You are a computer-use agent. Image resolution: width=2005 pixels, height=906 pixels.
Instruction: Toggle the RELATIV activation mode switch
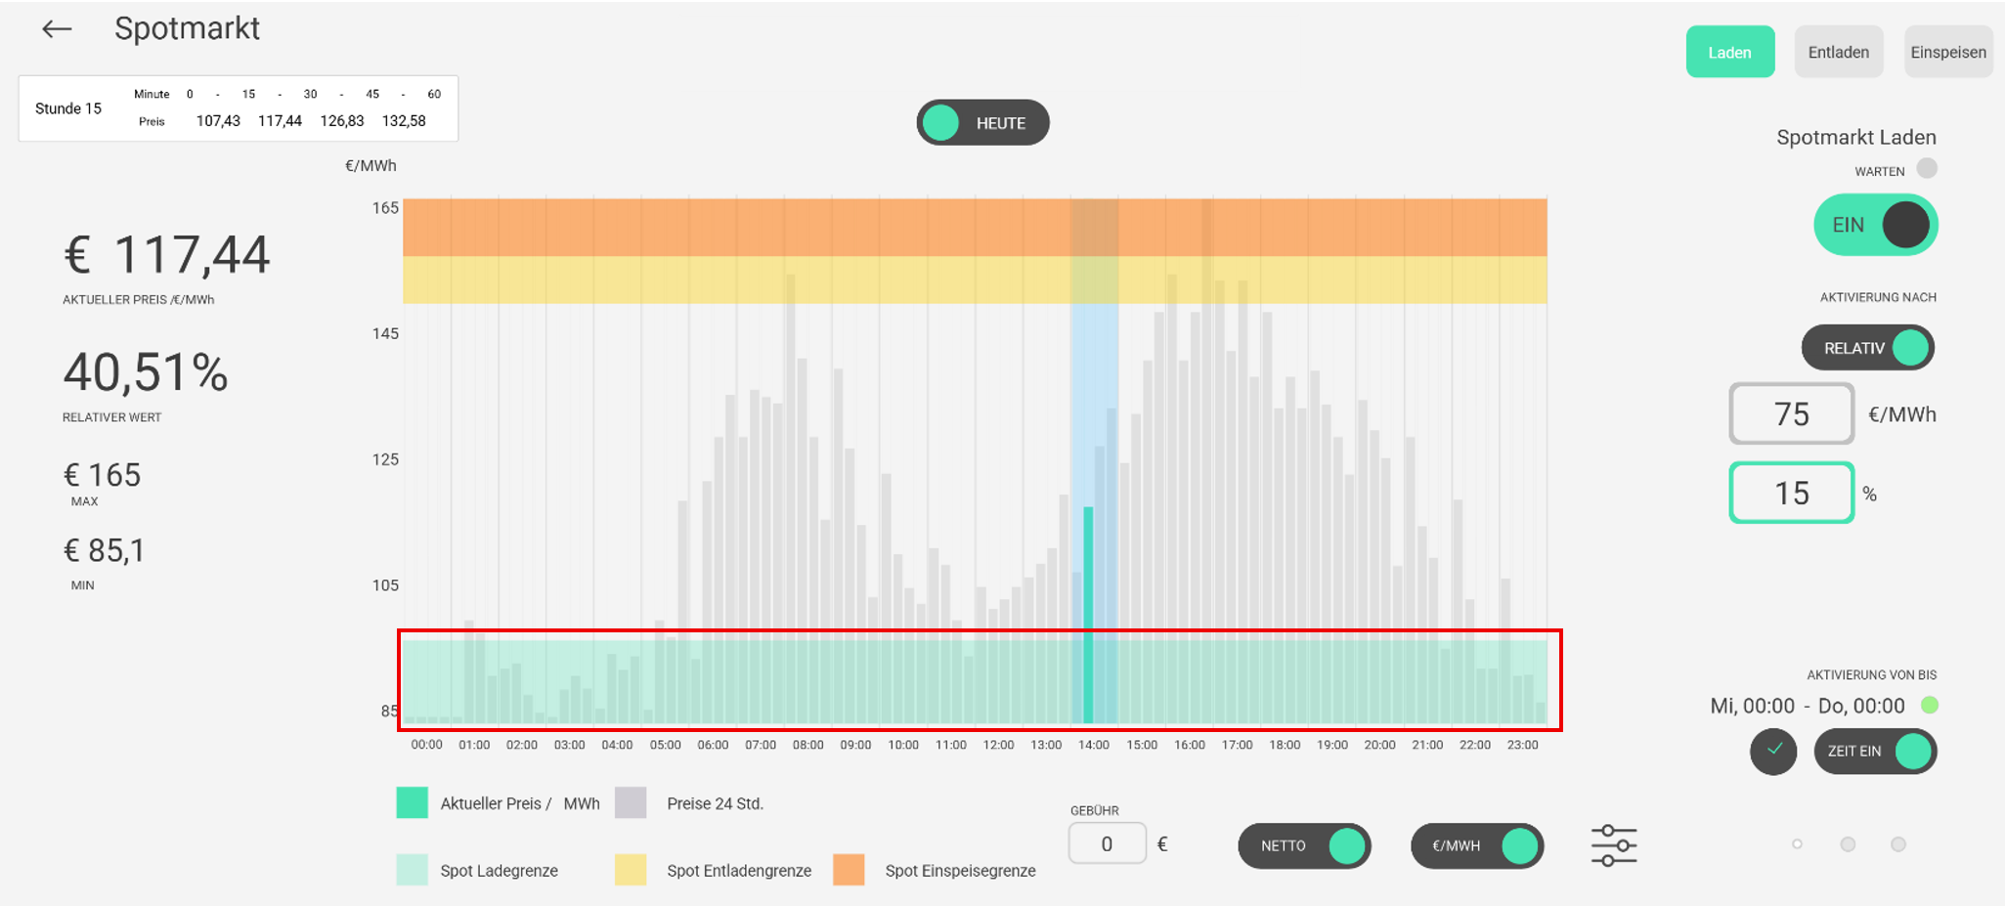[x=1868, y=348]
